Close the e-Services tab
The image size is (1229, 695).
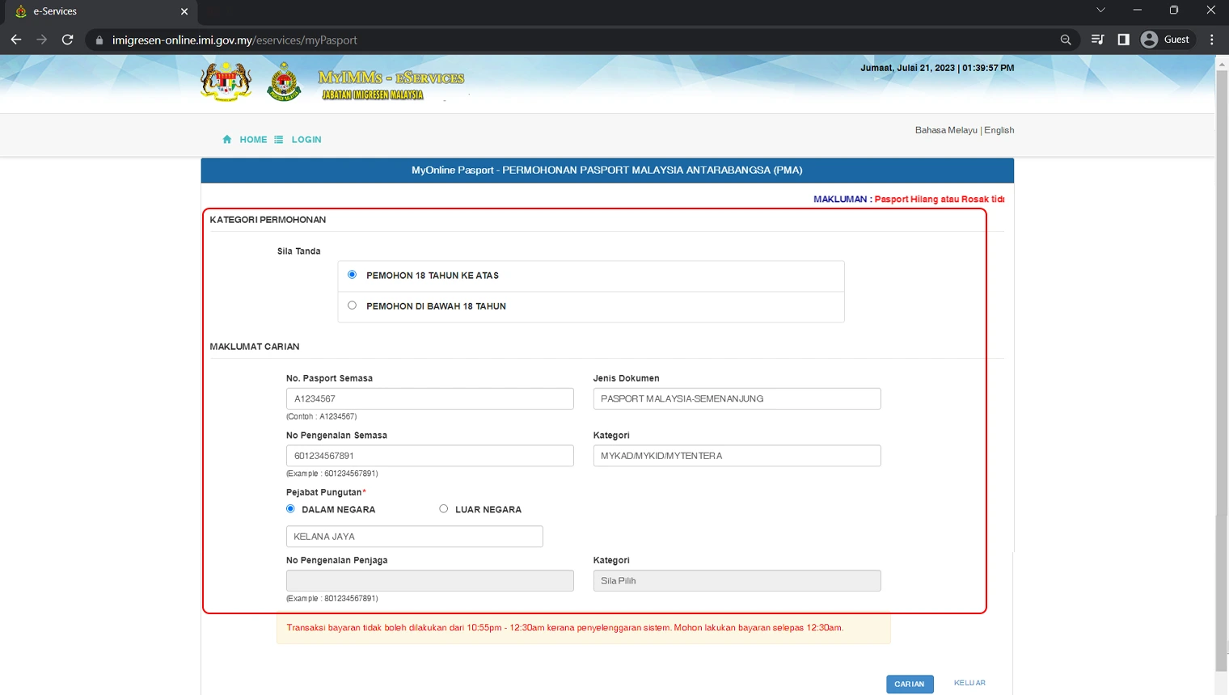[x=184, y=11]
